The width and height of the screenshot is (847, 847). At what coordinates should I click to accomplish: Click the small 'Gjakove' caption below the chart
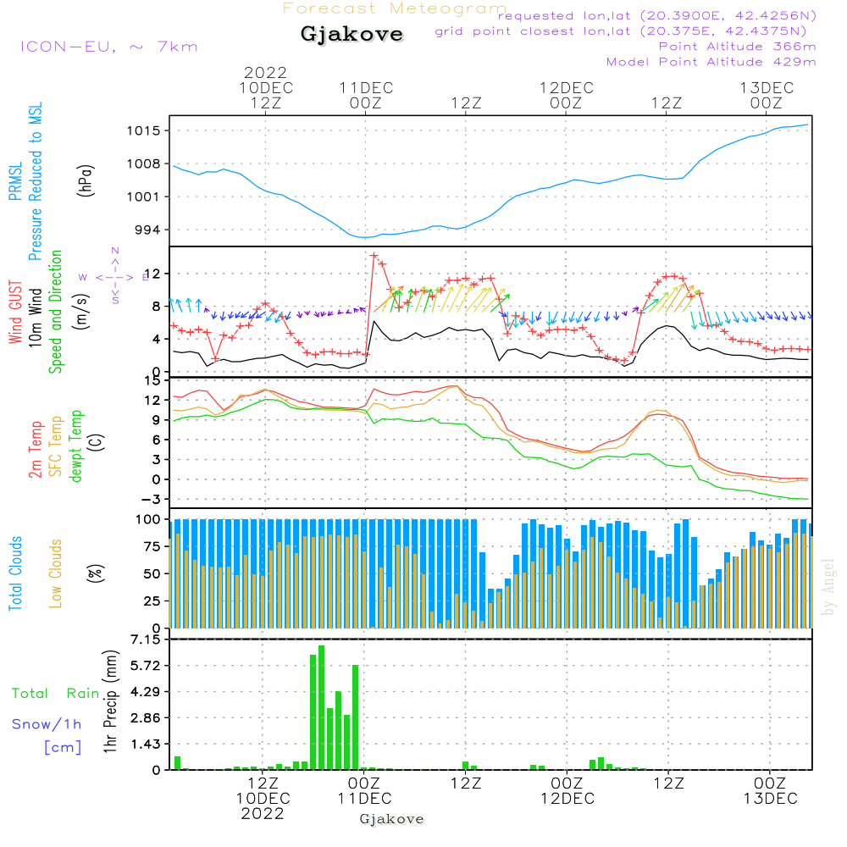(x=391, y=819)
